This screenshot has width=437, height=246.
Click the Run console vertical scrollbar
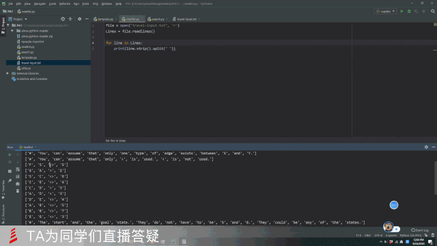coord(436,178)
